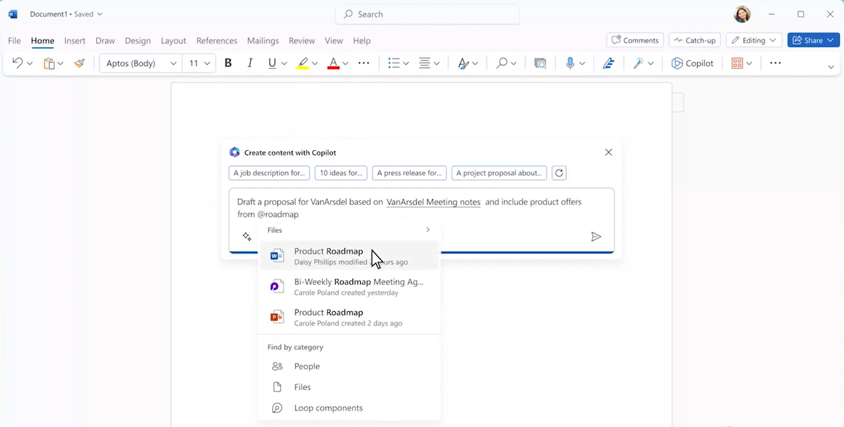Click the paragraph alignment icon
This screenshot has width=844, height=427.
point(424,63)
